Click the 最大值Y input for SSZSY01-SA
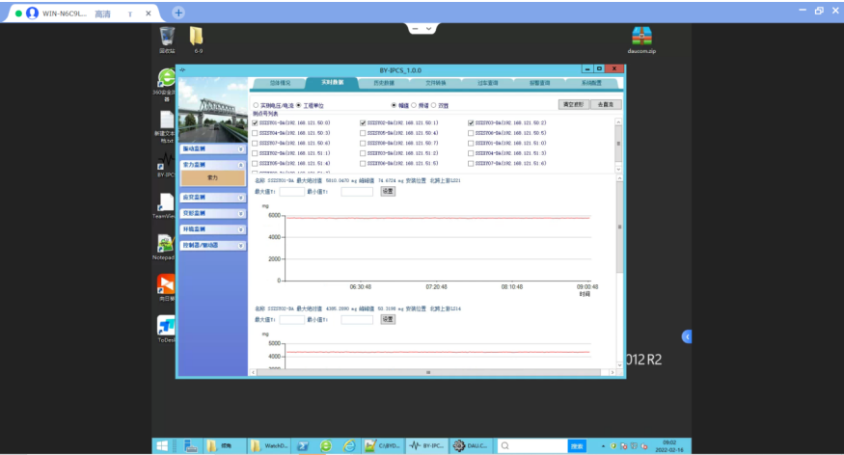 point(291,191)
